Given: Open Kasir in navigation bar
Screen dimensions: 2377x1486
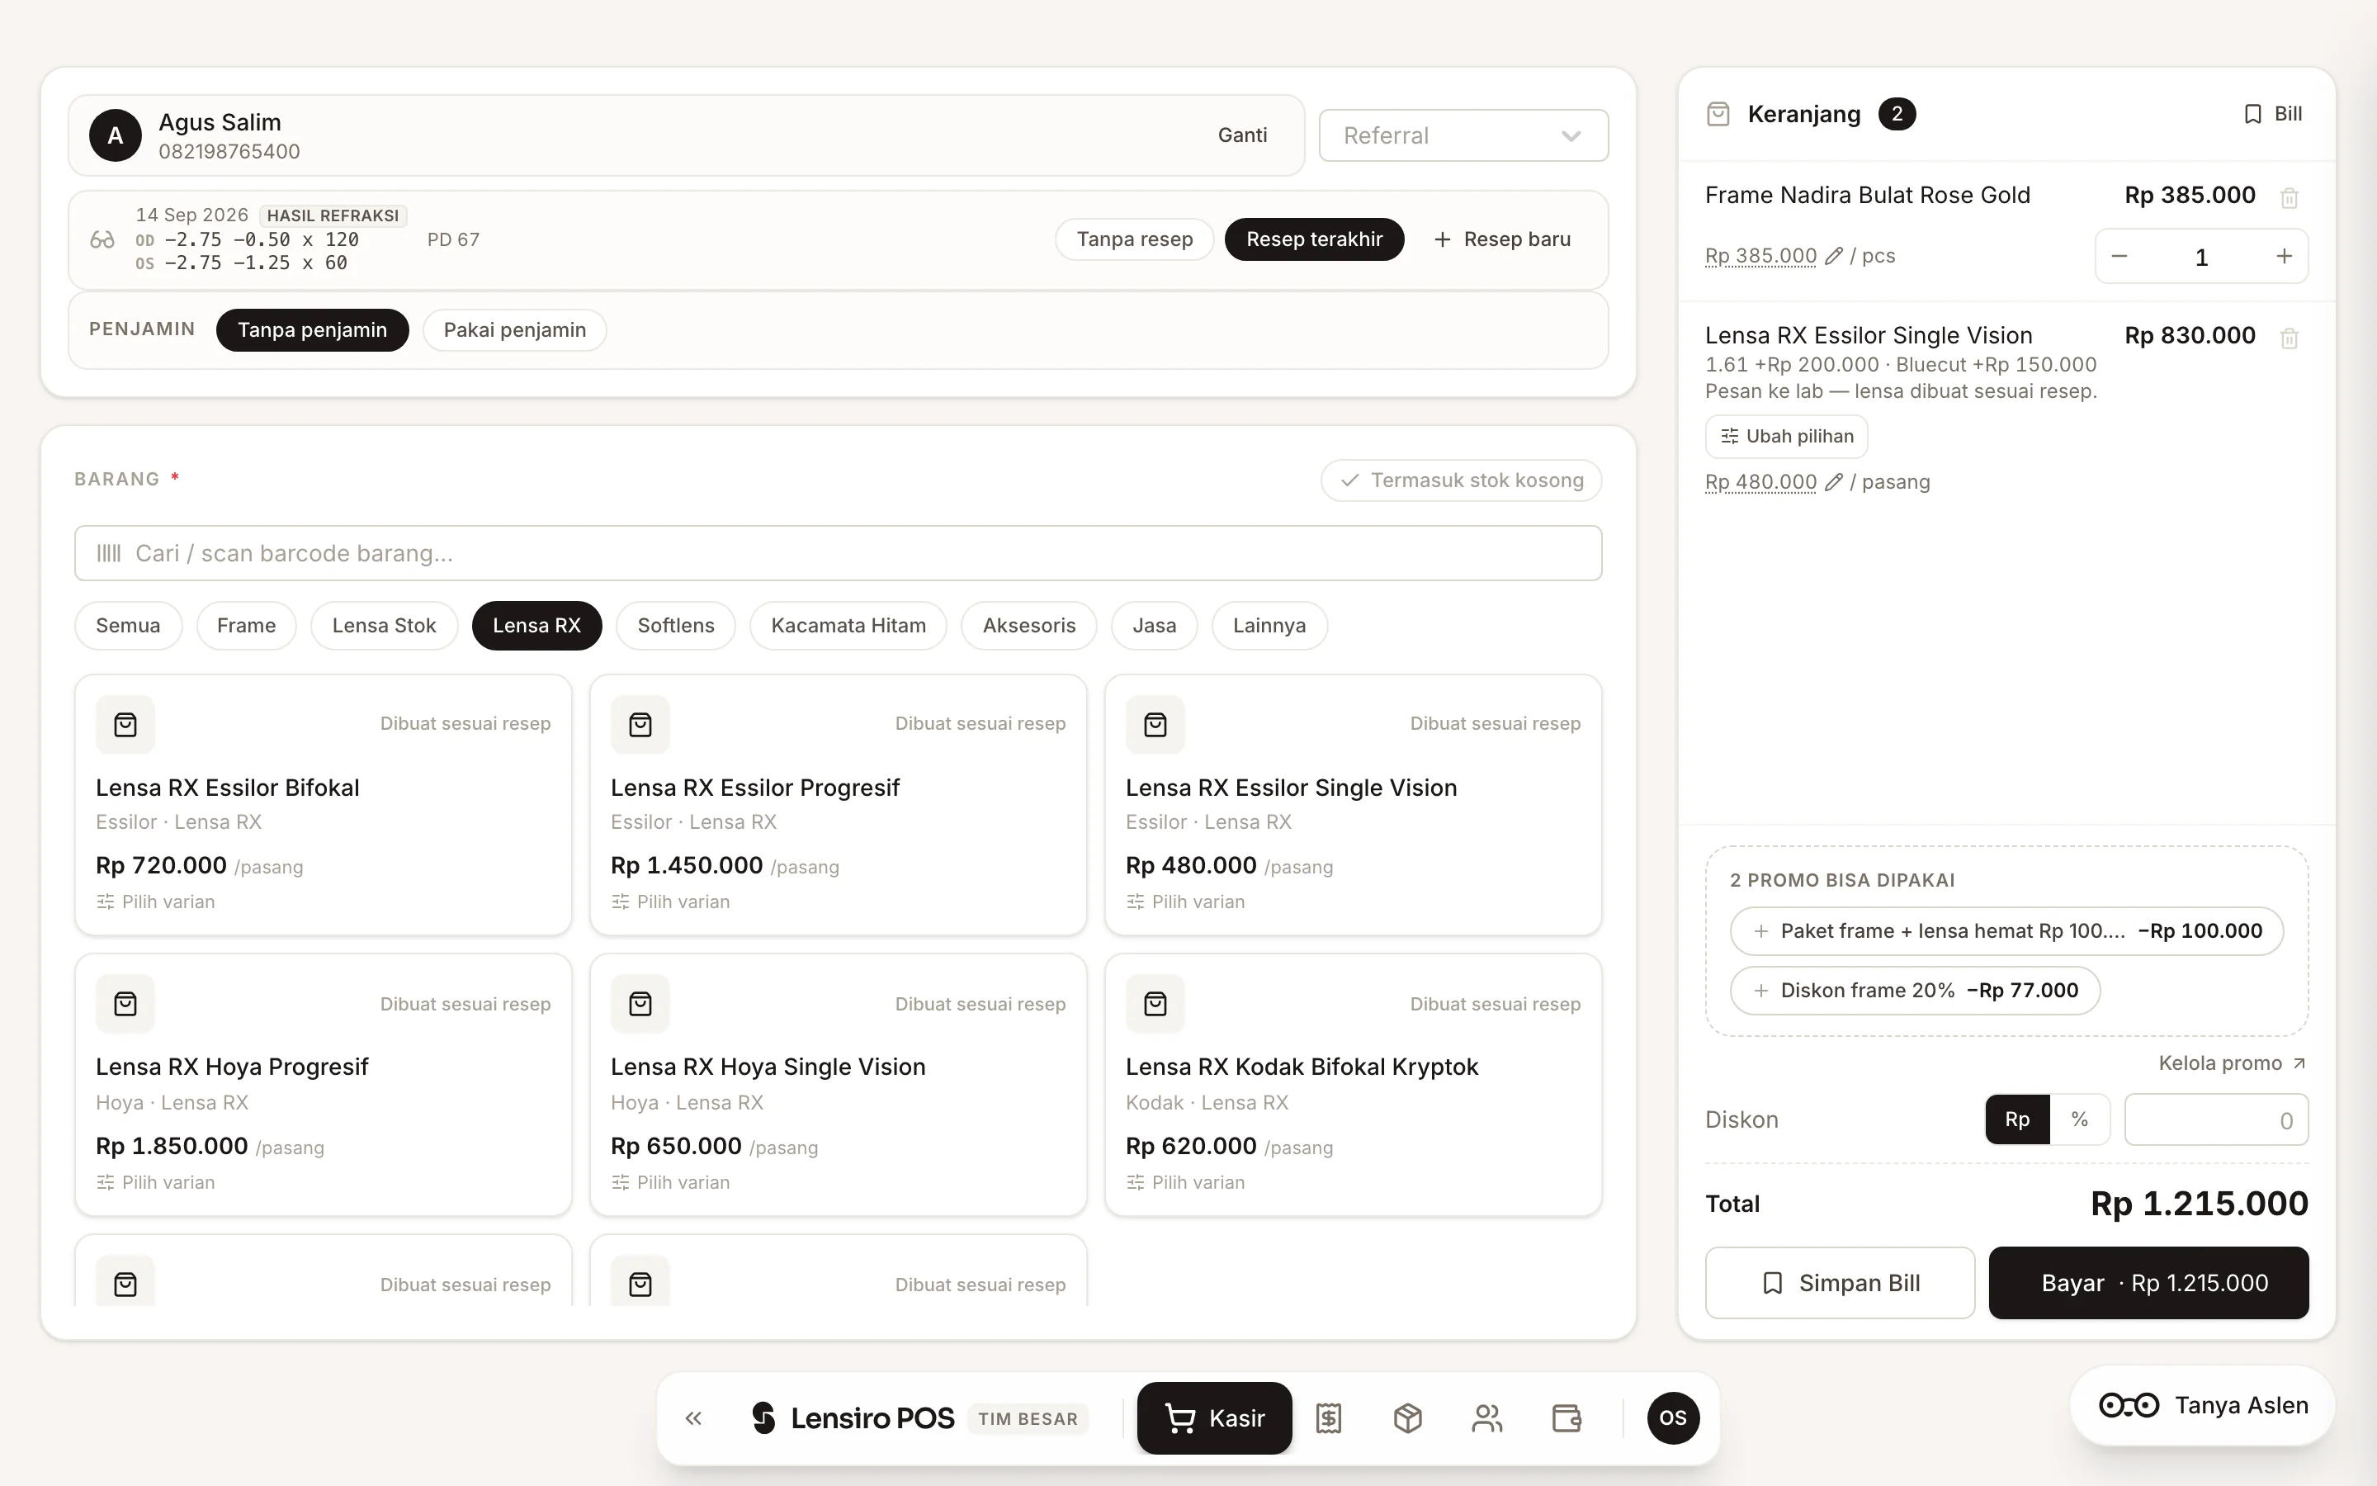Looking at the screenshot, I should (1215, 1418).
